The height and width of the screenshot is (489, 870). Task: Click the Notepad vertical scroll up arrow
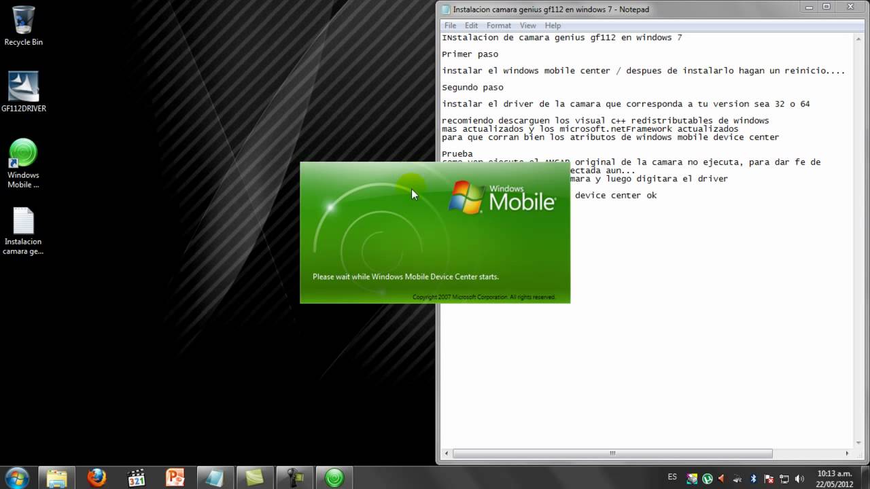(x=858, y=38)
